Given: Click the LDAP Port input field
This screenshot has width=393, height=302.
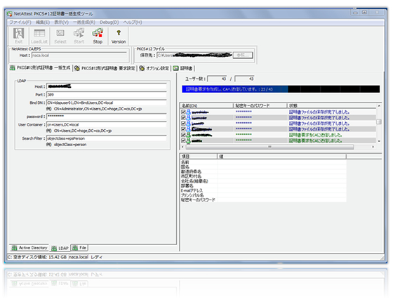Looking at the screenshot, I should point(107,95).
